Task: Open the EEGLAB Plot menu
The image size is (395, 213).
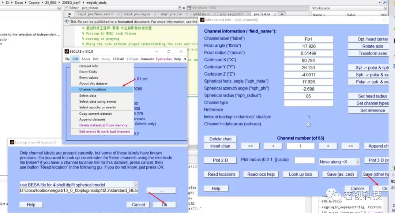Action: pos(95,59)
